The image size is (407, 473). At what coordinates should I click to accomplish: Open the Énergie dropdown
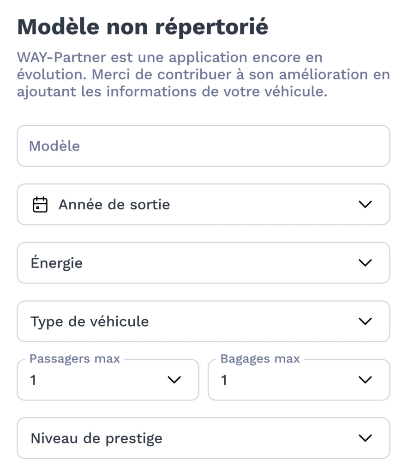(203, 263)
